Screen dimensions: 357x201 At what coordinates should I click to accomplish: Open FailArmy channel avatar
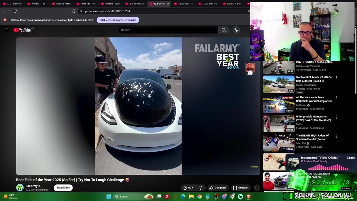point(20,188)
